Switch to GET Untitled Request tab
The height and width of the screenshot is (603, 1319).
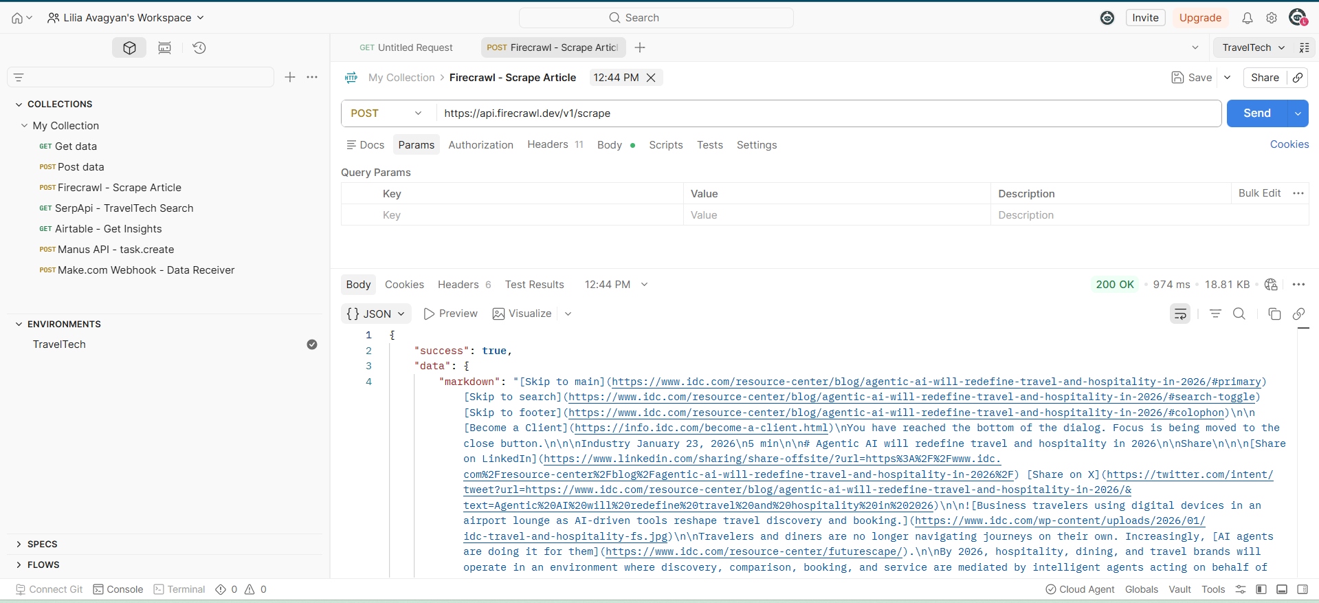click(x=406, y=47)
